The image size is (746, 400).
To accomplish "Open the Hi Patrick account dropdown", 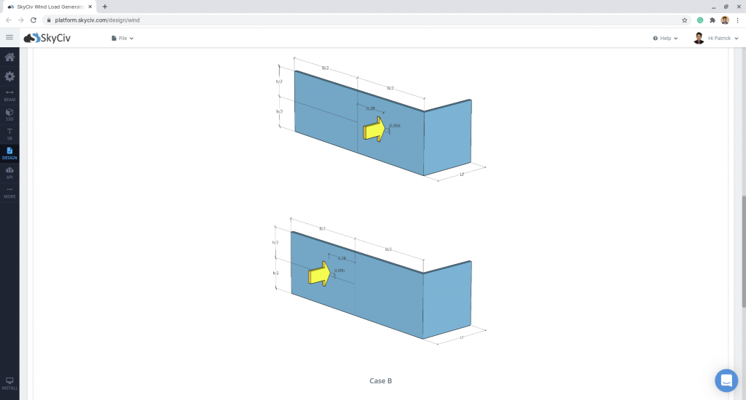I will click(x=716, y=38).
